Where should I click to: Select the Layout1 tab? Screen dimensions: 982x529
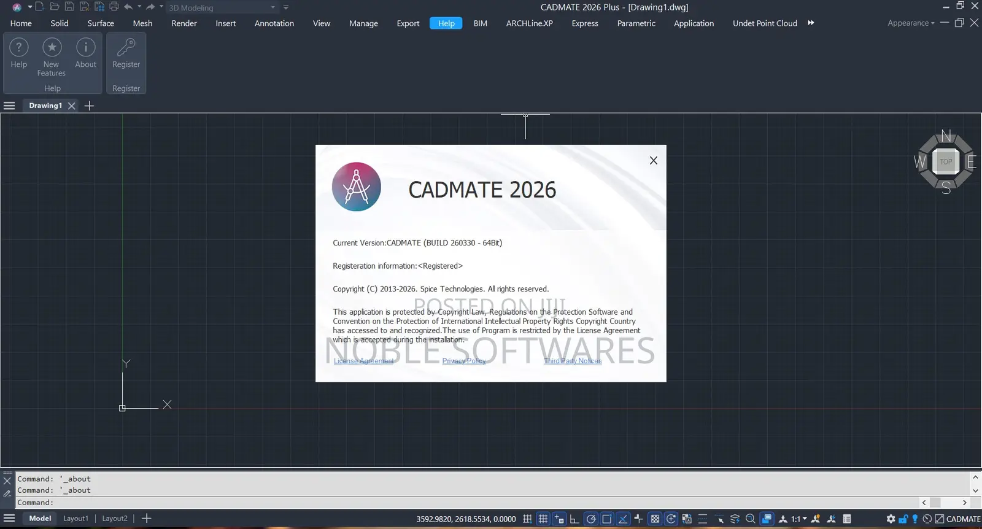[75, 519]
